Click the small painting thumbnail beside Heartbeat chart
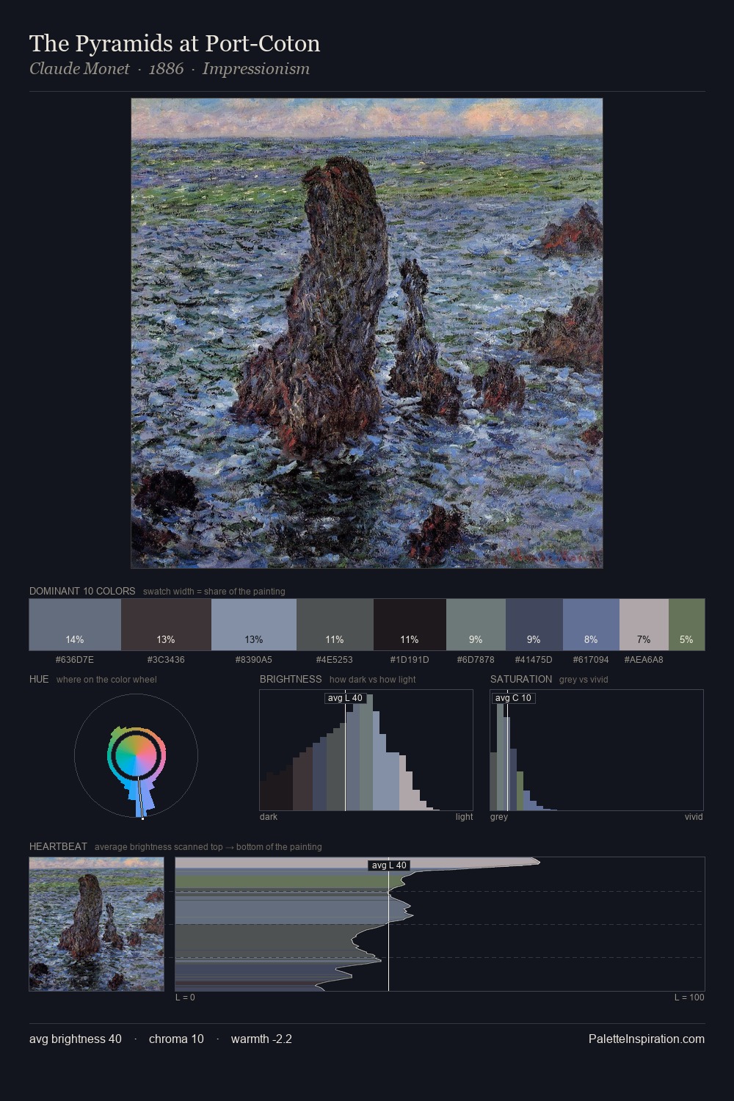Screen dimensions: 734x1101 (96, 924)
